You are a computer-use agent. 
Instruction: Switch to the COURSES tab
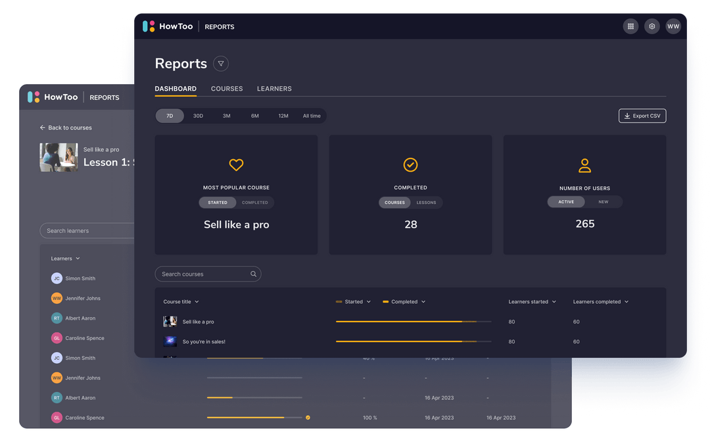[x=227, y=89]
